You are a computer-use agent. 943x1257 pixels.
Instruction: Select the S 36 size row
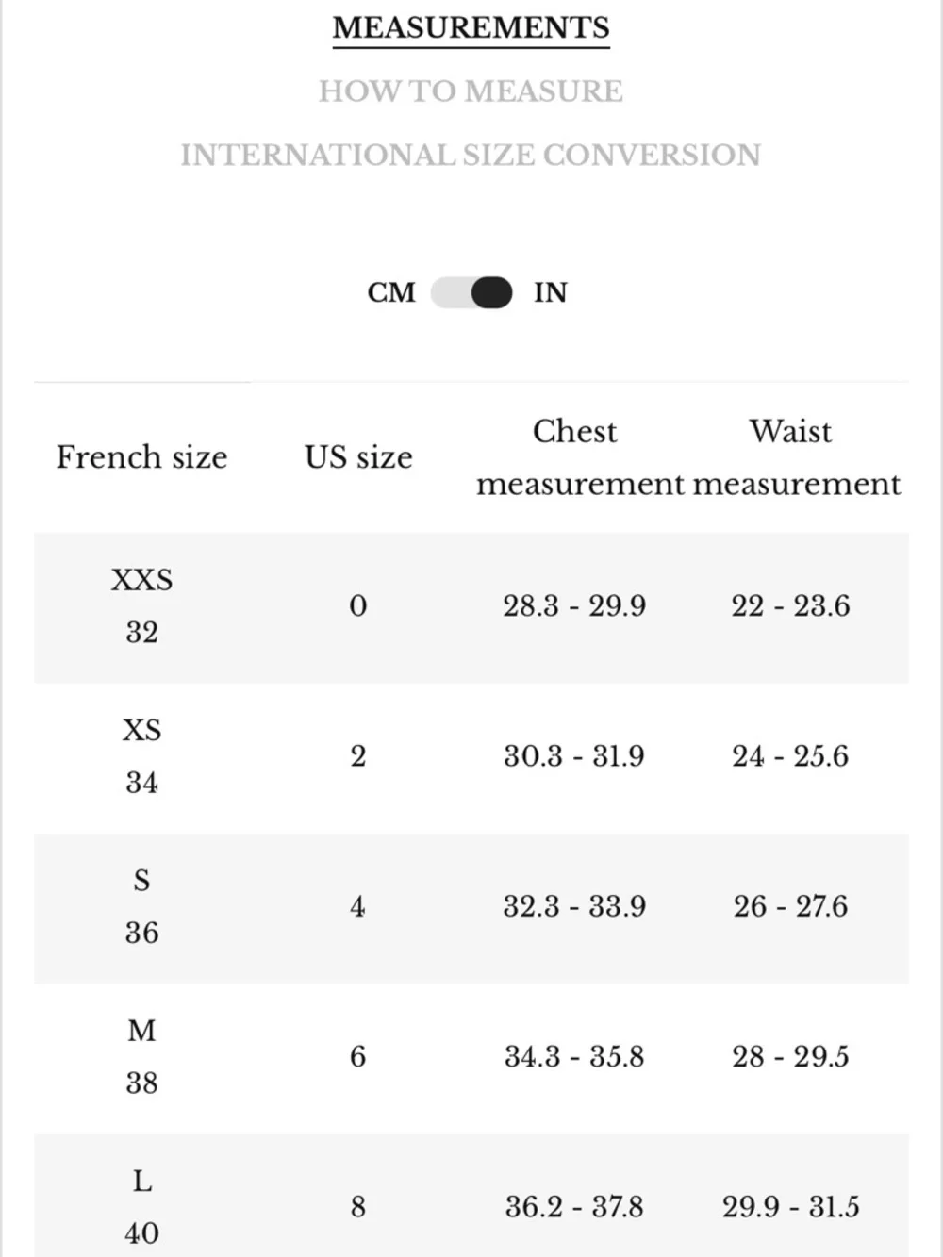(x=471, y=908)
